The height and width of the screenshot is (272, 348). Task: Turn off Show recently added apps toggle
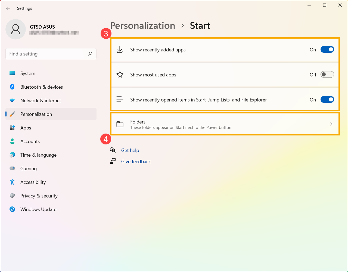point(327,50)
